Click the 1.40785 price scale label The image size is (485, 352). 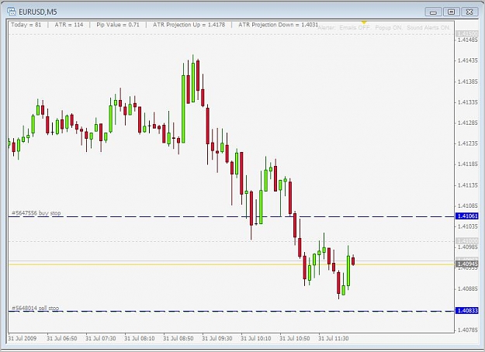[467, 330]
